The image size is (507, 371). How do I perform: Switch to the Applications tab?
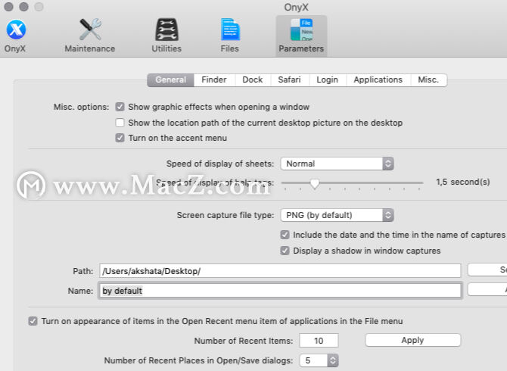point(378,80)
